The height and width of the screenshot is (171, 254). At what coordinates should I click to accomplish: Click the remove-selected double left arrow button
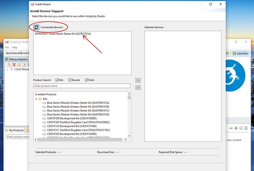pos(138,87)
